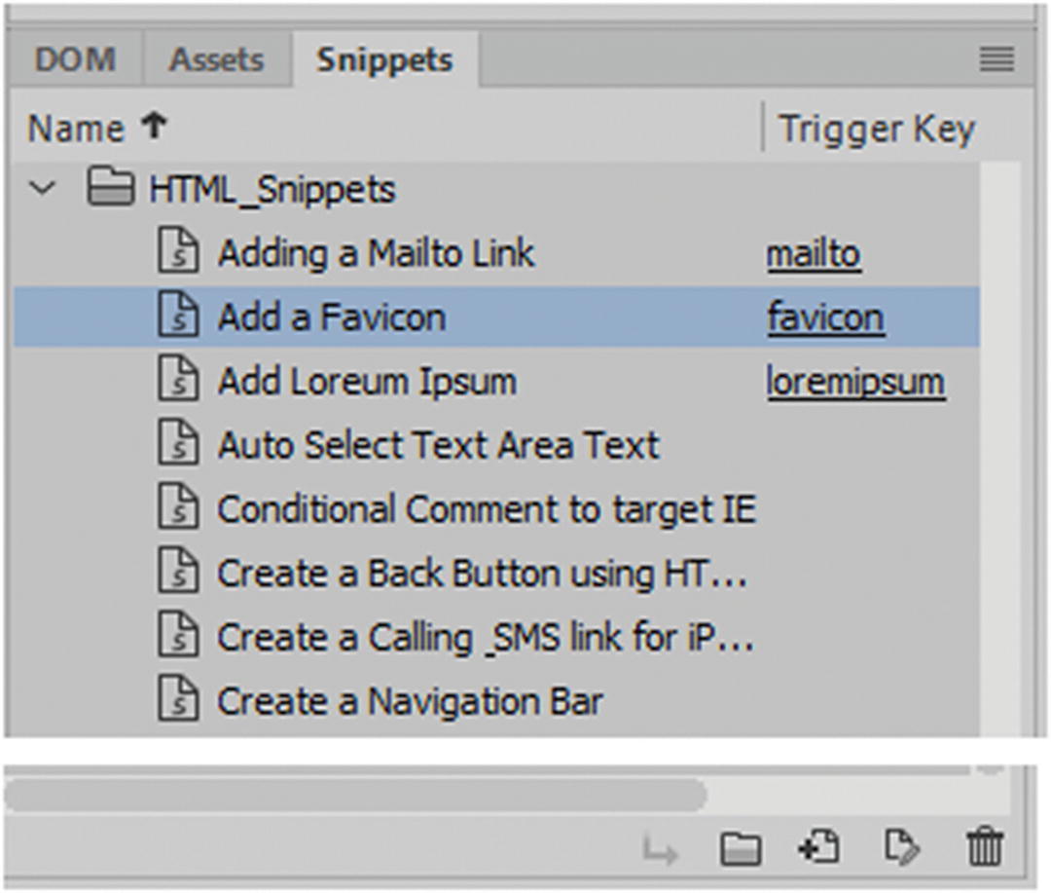Viewport: 1051px width, 893px height.
Task: Open the Snippets panel options menu
Action: click(997, 60)
